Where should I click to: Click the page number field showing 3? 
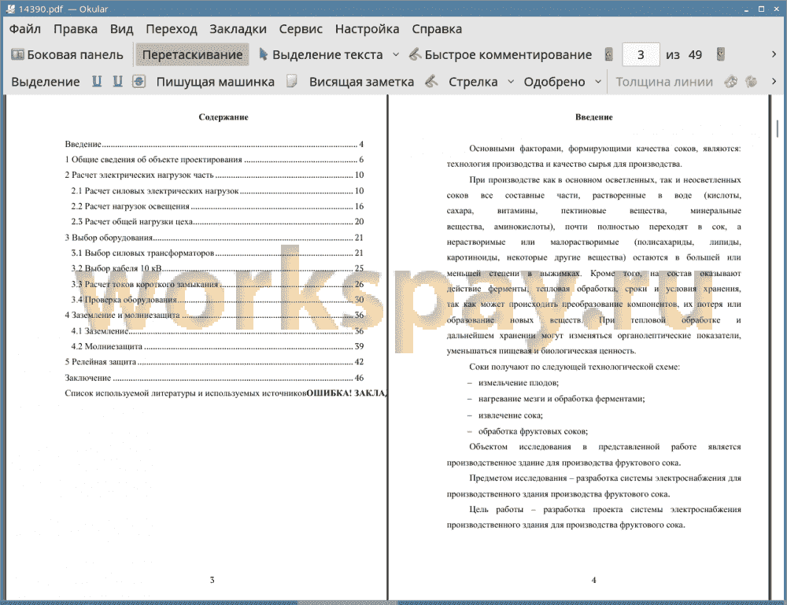click(641, 55)
